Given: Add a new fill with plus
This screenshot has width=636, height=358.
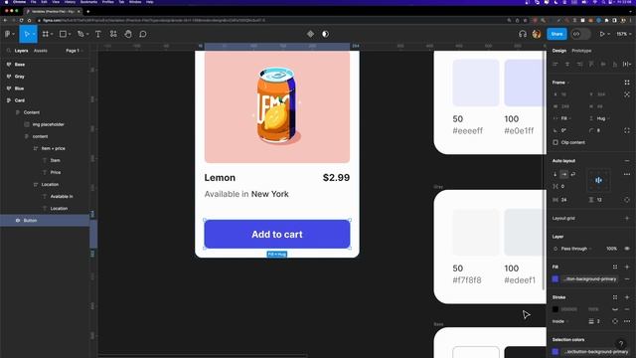Looking at the screenshot, I should coord(627,268).
